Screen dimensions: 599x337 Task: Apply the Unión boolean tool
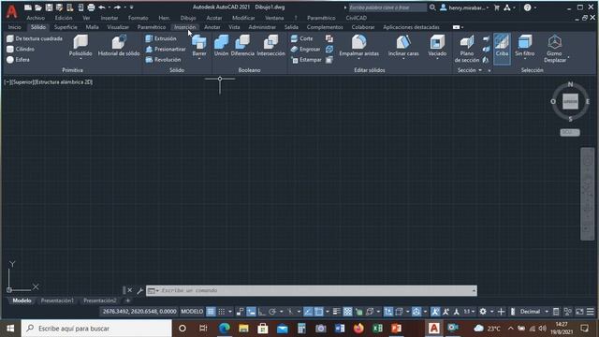(221, 46)
